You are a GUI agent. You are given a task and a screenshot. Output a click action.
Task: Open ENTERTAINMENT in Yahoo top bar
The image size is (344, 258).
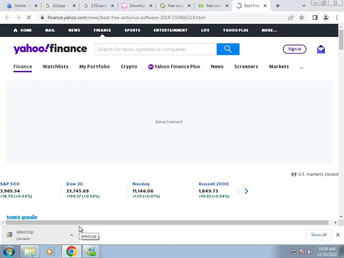click(170, 30)
